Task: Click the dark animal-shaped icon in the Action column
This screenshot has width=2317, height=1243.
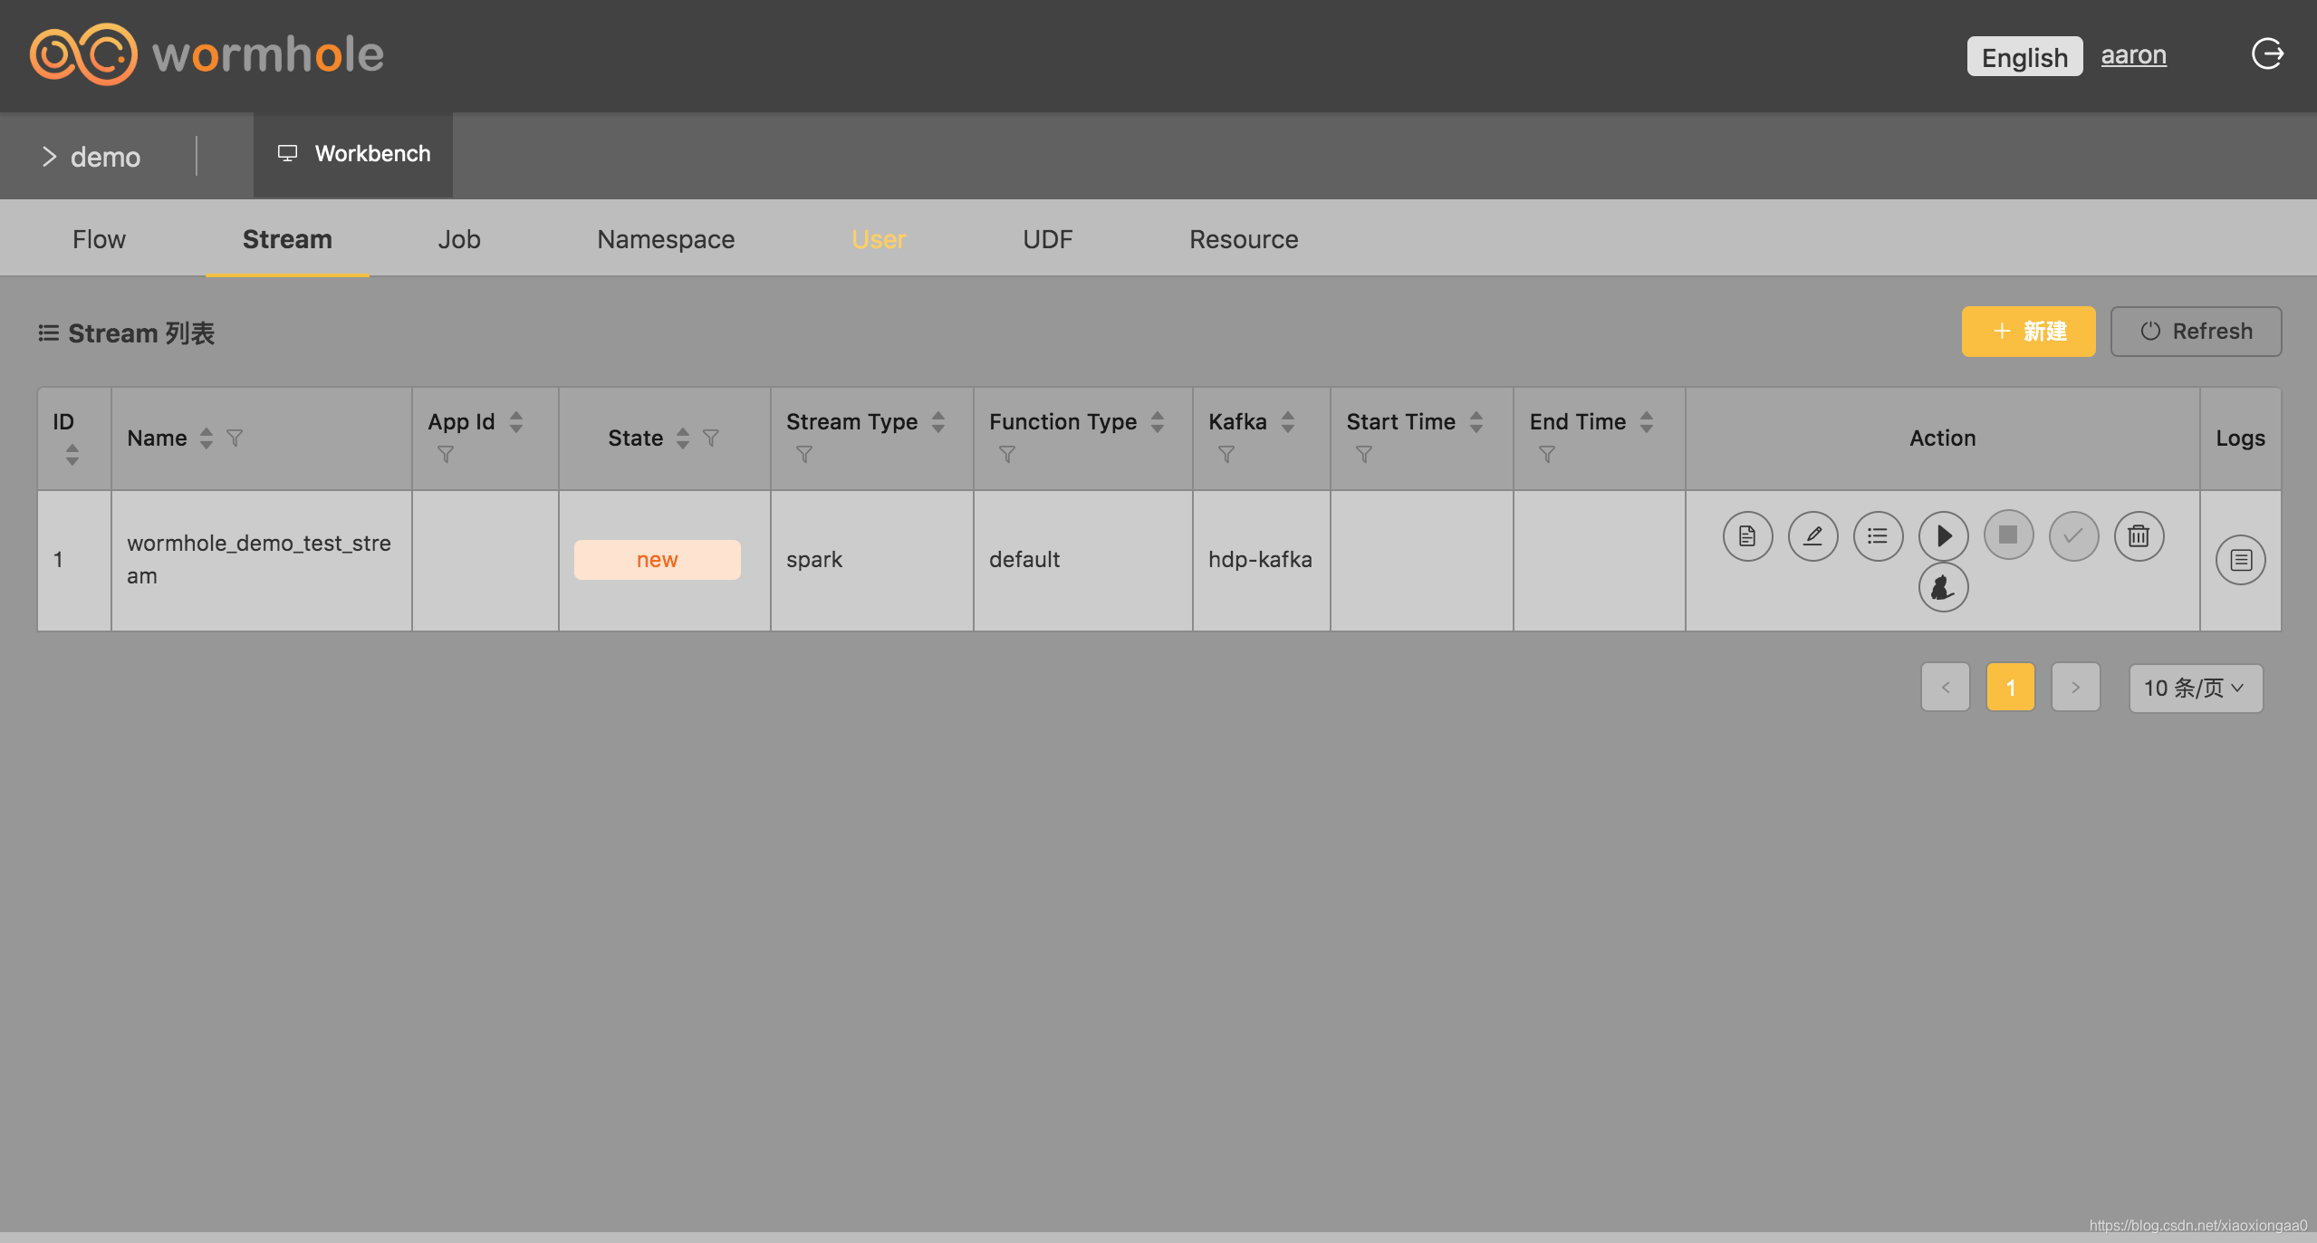Action: pos(1943,588)
